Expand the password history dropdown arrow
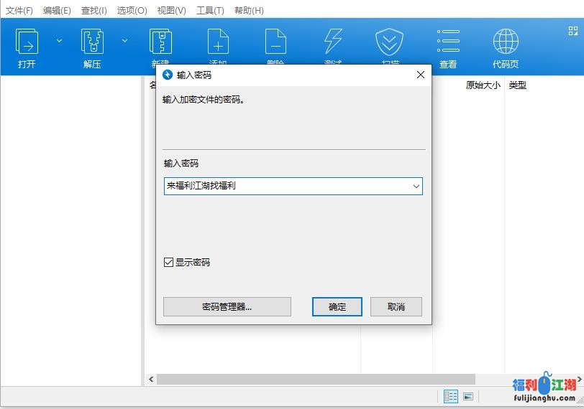Viewport: 584px width, 409px height. (416, 187)
